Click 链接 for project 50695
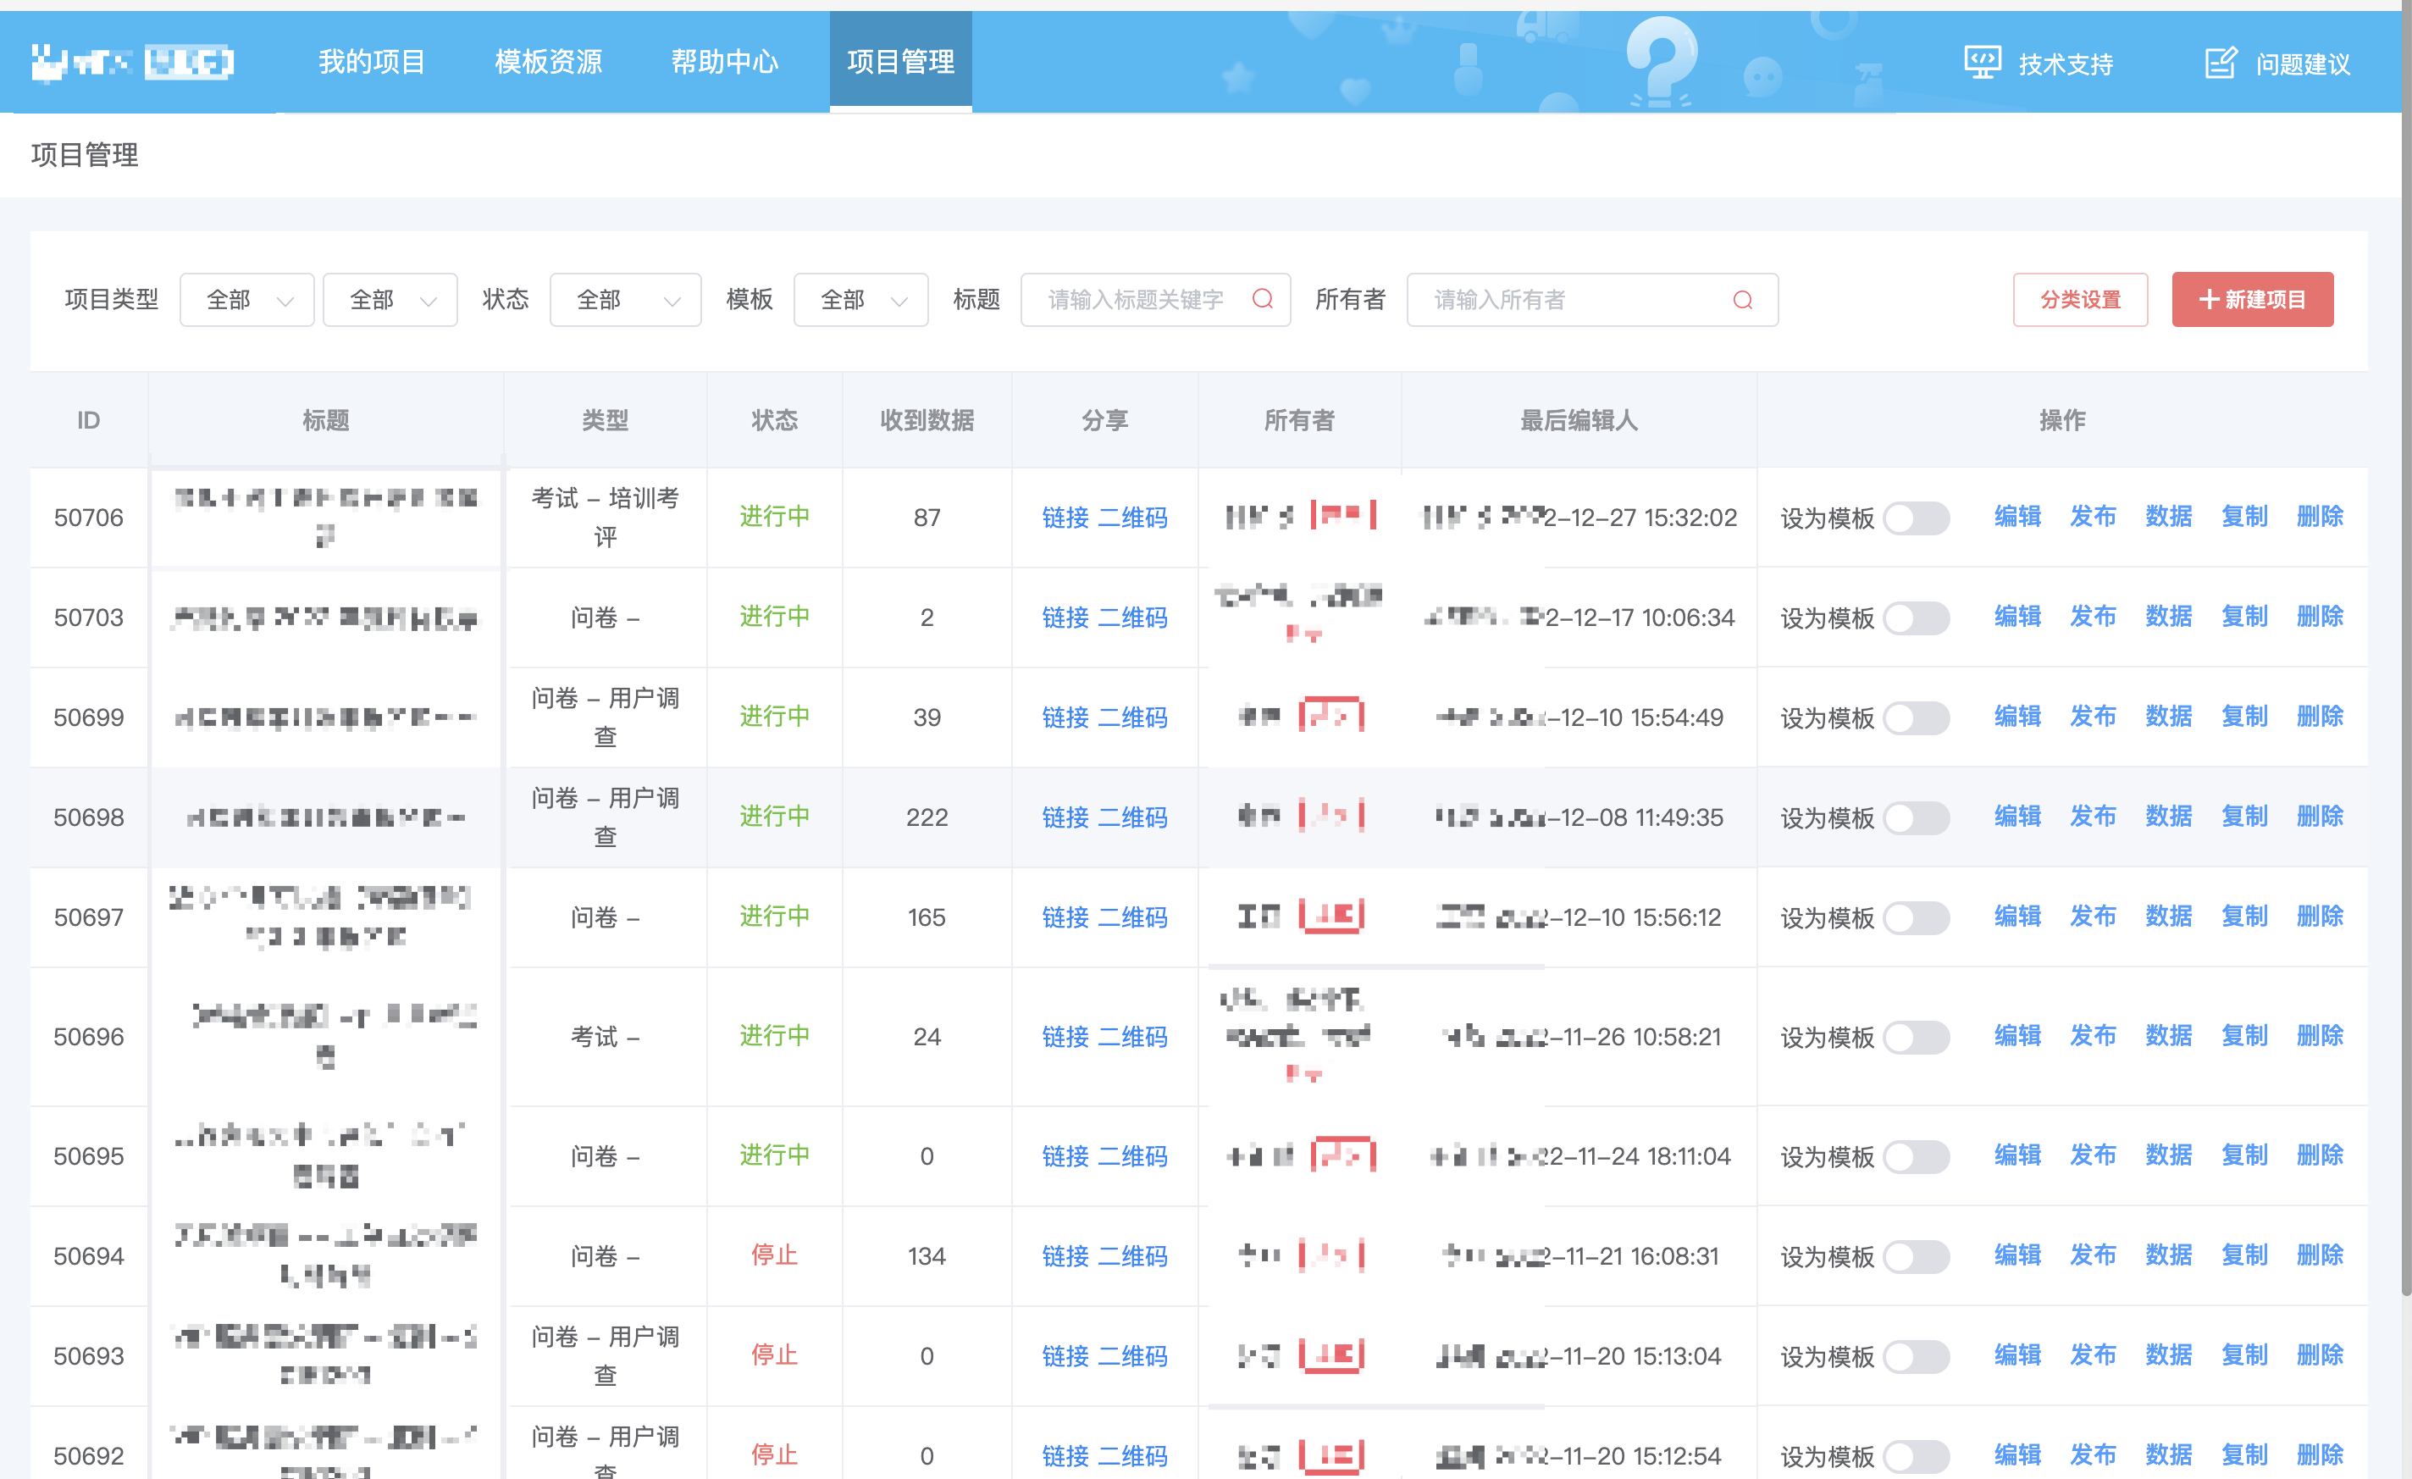The height and width of the screenshot is (1479, 2412). click(1065, 1156)
